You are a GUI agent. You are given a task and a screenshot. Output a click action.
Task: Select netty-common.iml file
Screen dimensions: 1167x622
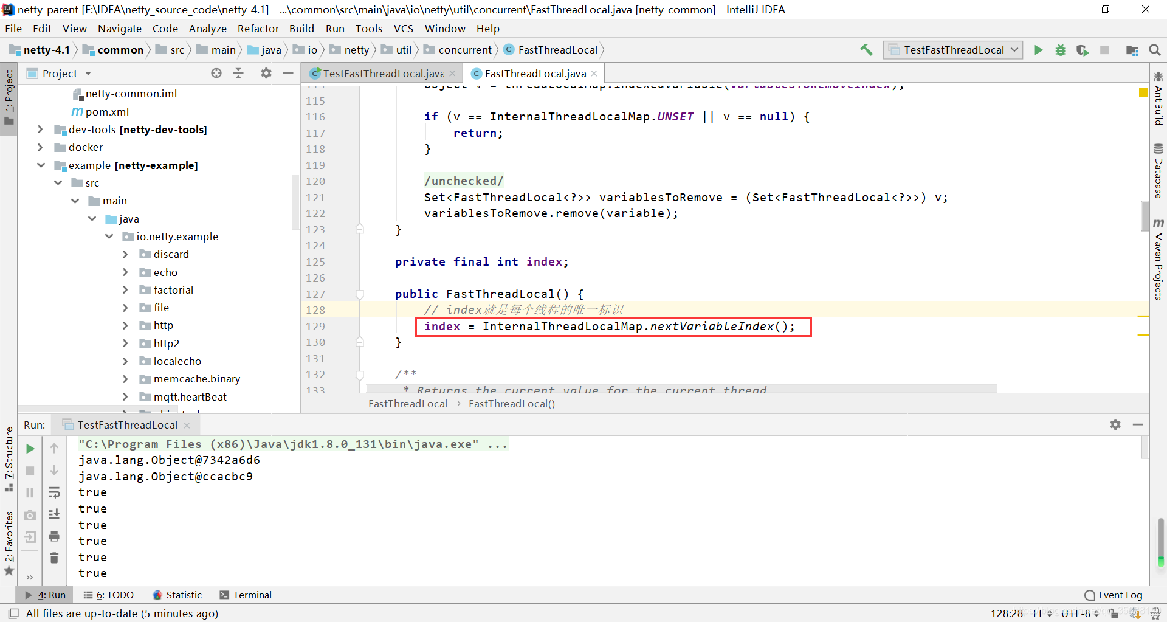pos(131,94)
